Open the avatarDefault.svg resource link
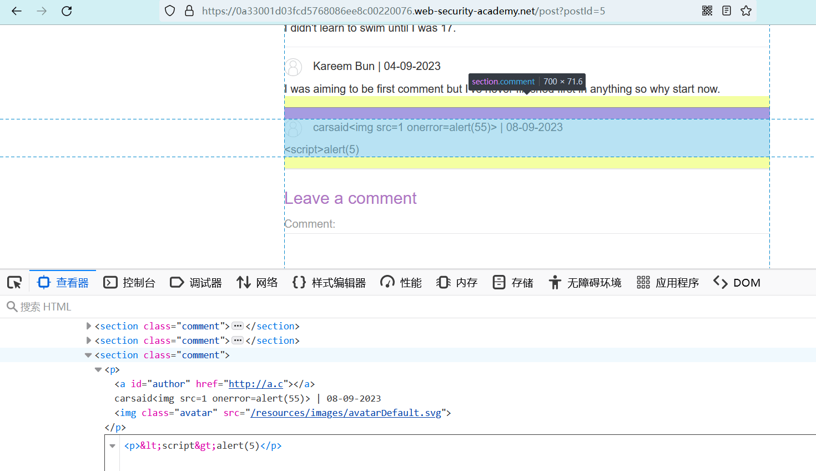Screen dimensions: 816x471 tap(346, 413)
